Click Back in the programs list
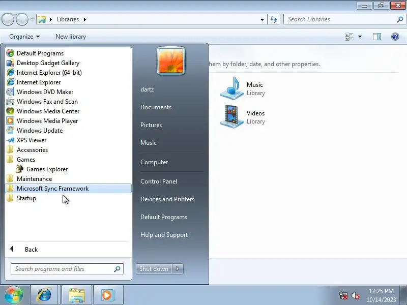The height and width of the screenshot is (305, 407). point(31,249)
